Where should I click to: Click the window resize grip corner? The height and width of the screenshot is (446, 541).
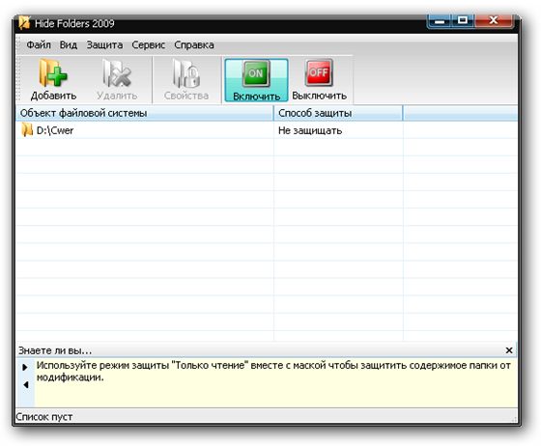[514, 420]
